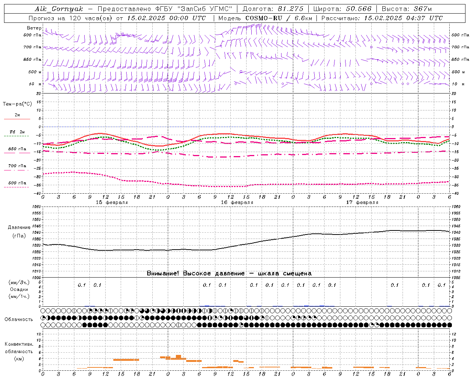Click the model resolution 6.6км
The image size is (471, 377).
(304, 18)
